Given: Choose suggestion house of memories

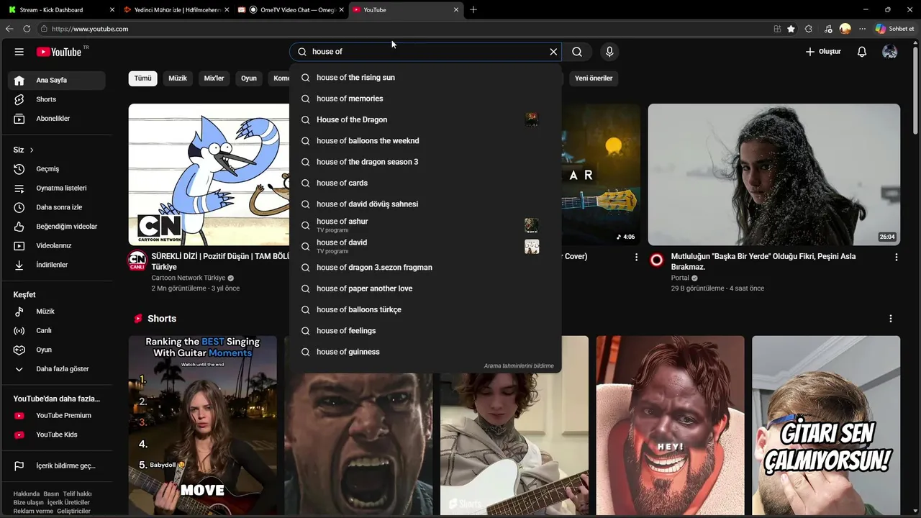Looking at the screenshot, I should click(425, 99).
